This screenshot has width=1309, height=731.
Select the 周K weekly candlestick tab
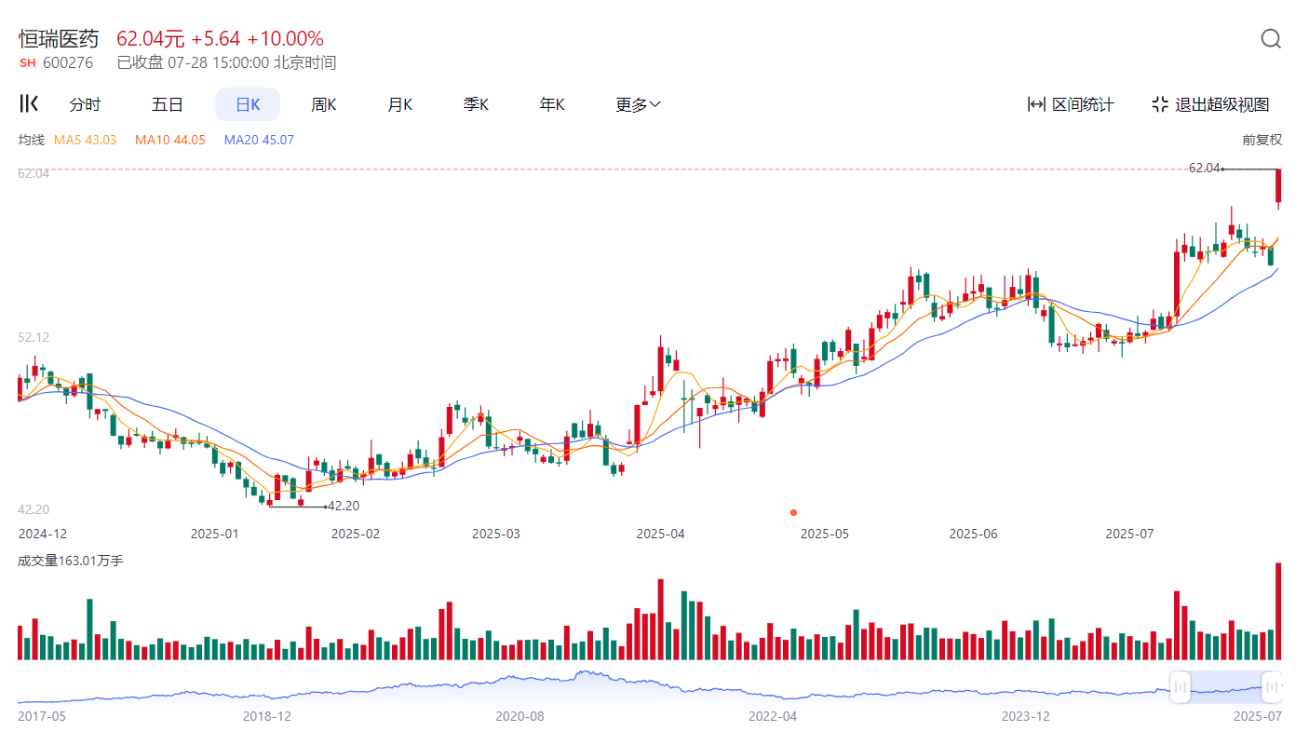(x=324, y=104)
